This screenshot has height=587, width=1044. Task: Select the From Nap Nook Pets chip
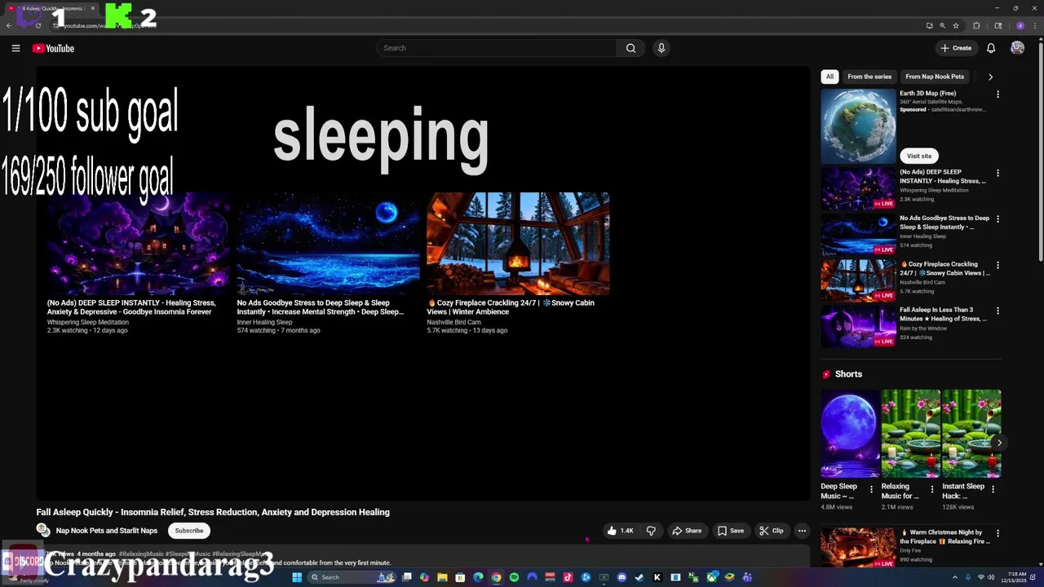tap(935, 77)
